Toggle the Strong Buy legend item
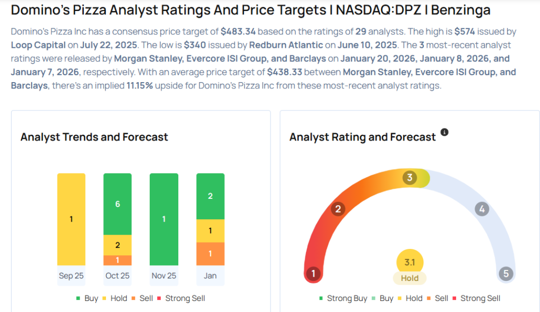Viewport: 540px width, 312px height. tap(343, 298)
